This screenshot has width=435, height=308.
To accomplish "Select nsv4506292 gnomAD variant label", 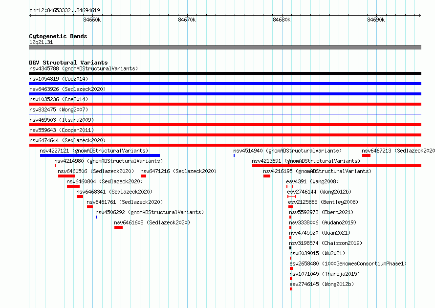I will (150, 212).
